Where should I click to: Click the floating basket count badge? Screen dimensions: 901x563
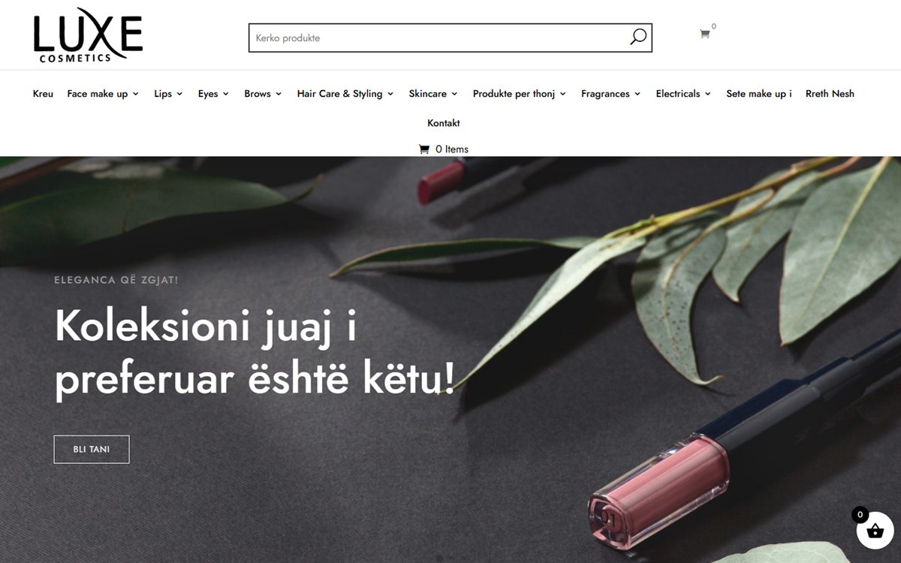pyautogui.click(x=860, y=515)
